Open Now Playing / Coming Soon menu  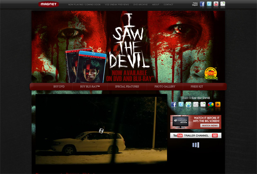pyautogui.click(x=84, y=5)
